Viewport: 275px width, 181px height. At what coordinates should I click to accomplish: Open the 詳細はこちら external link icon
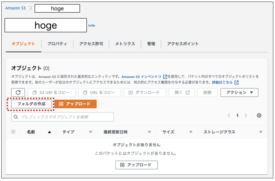point(236,82)
